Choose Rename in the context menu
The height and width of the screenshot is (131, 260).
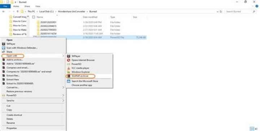[x=10, y=123]
